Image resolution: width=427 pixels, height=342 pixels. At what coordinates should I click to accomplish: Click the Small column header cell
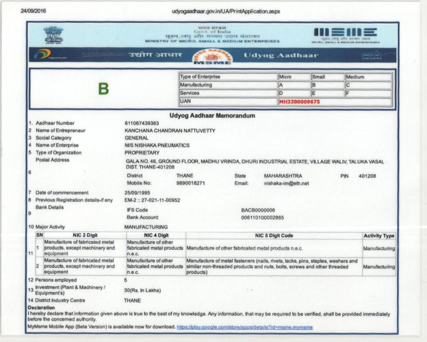(328, 77)
